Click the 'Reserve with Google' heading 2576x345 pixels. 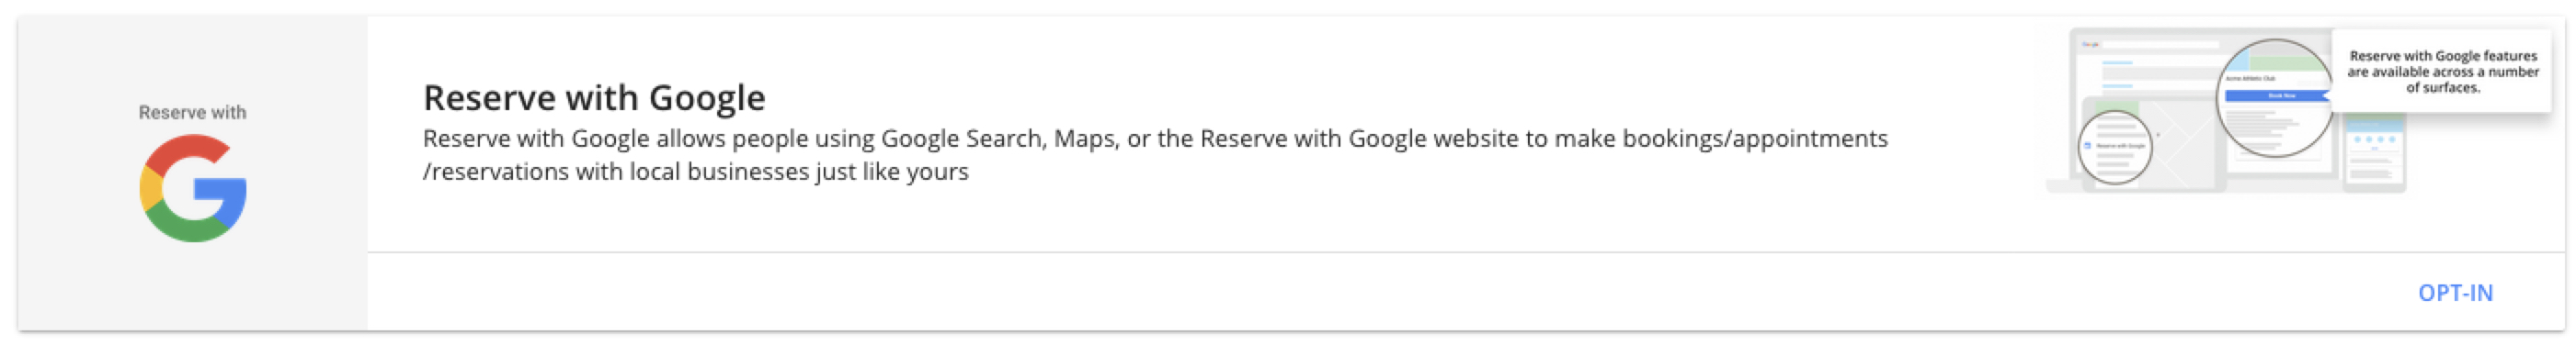tap(594, 97)
